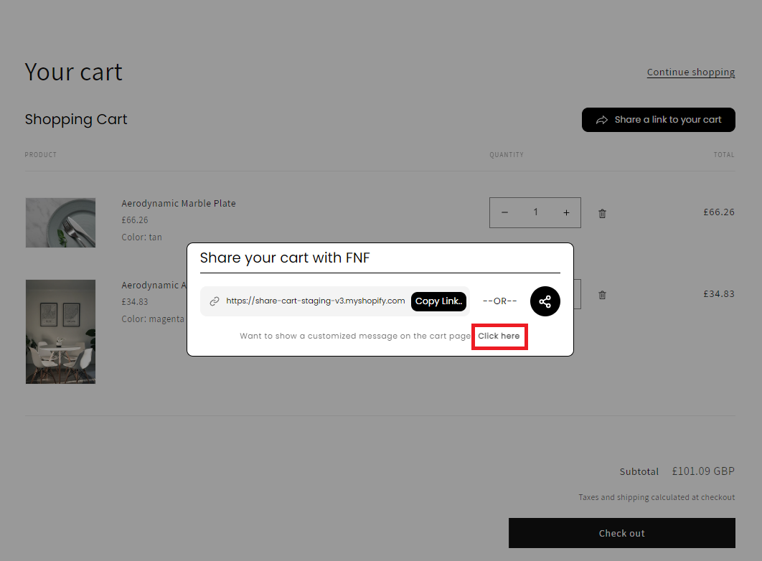The image size is (762, 561).
Task: Click the quantity input showing 1
Action: click(535, 212)
